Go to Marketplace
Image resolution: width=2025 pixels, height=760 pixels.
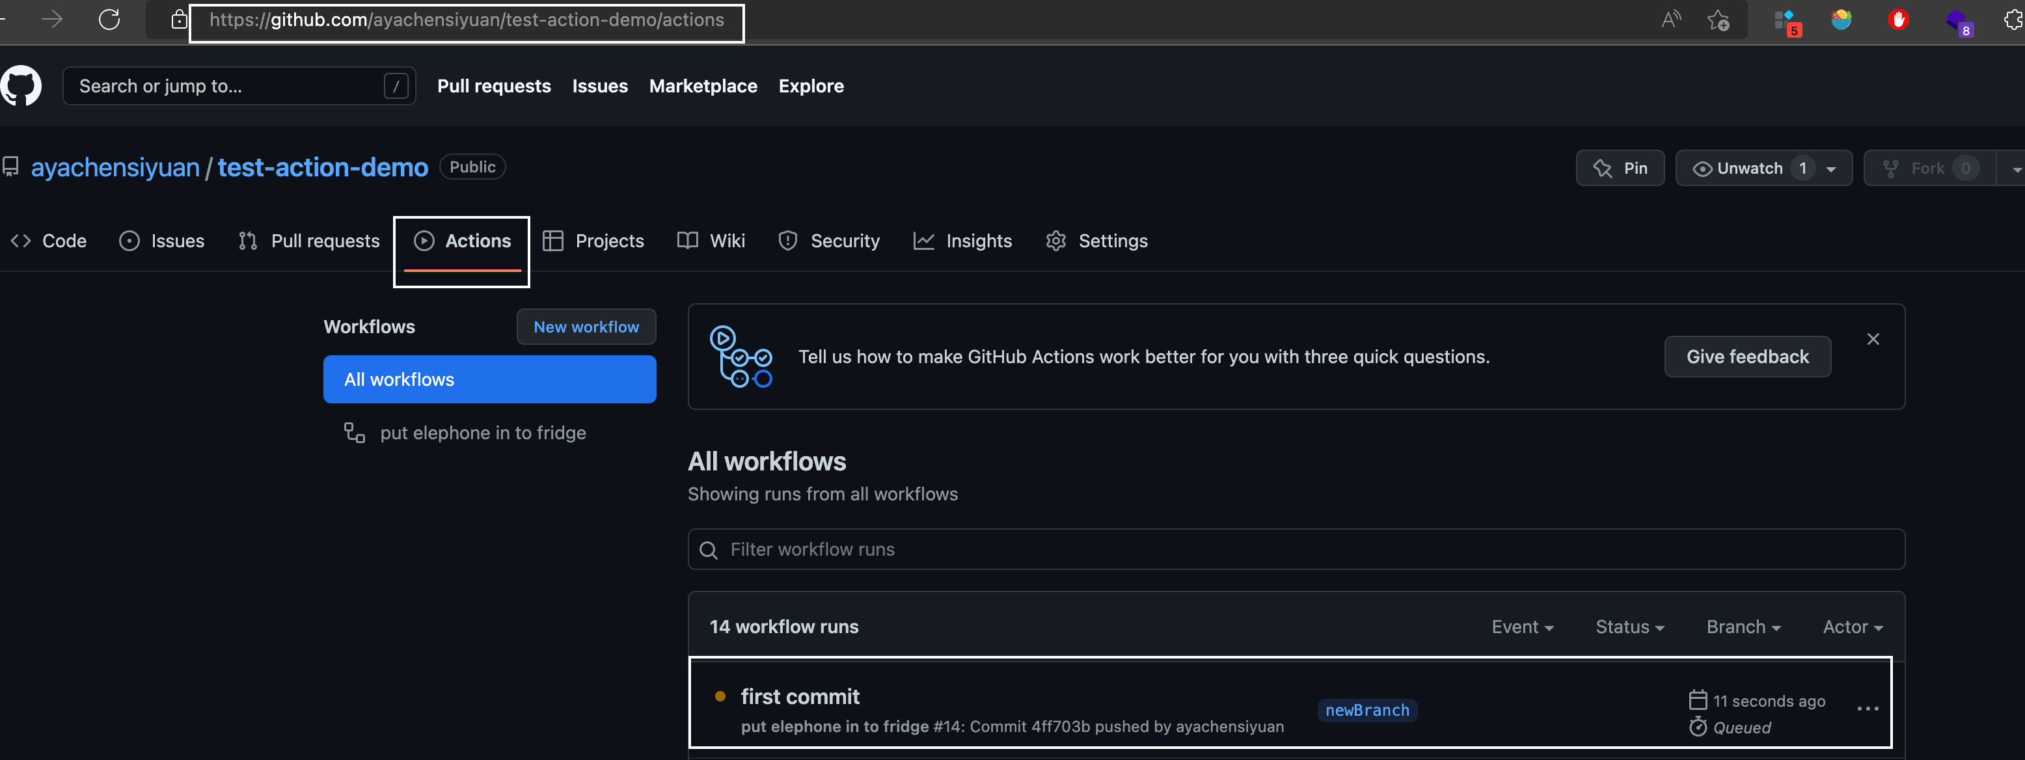[x=703, y=86]
